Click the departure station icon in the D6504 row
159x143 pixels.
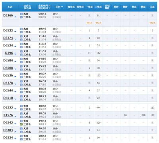click(x=21, y=59)
